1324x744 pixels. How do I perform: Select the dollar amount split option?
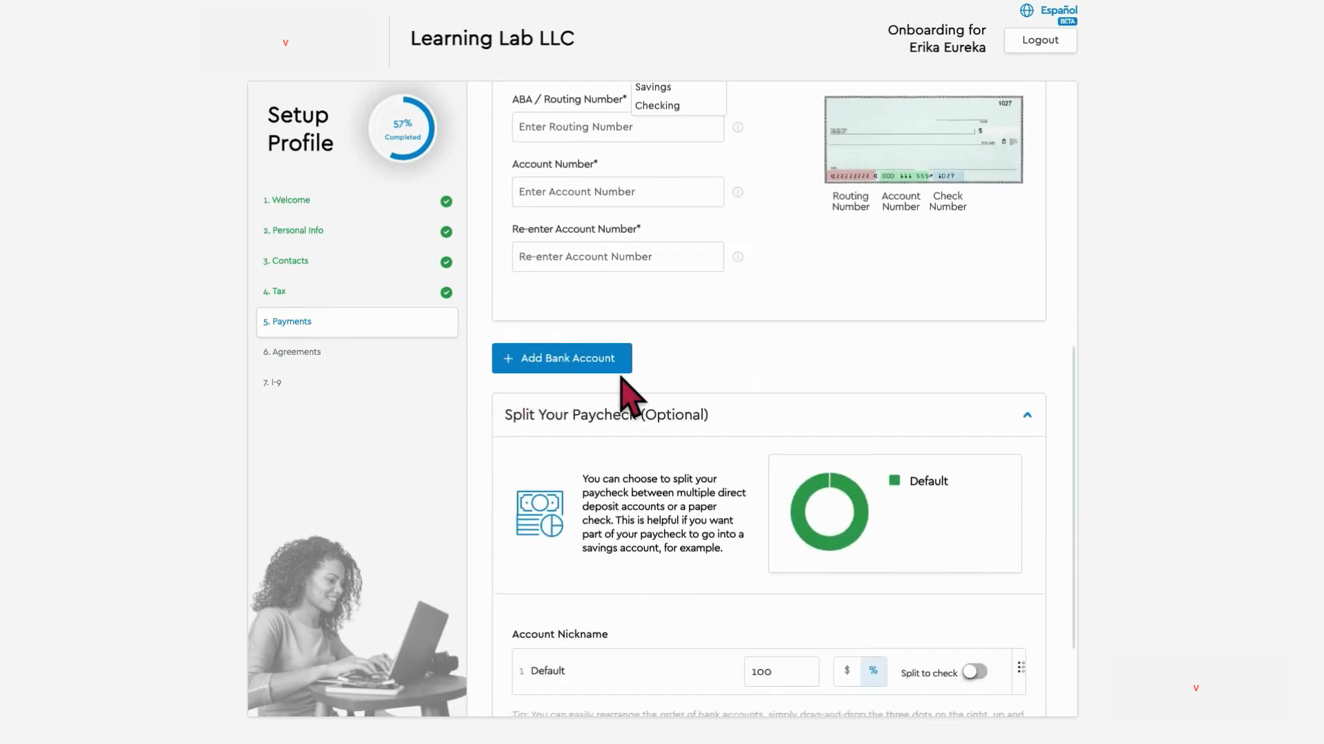[847, 671]
